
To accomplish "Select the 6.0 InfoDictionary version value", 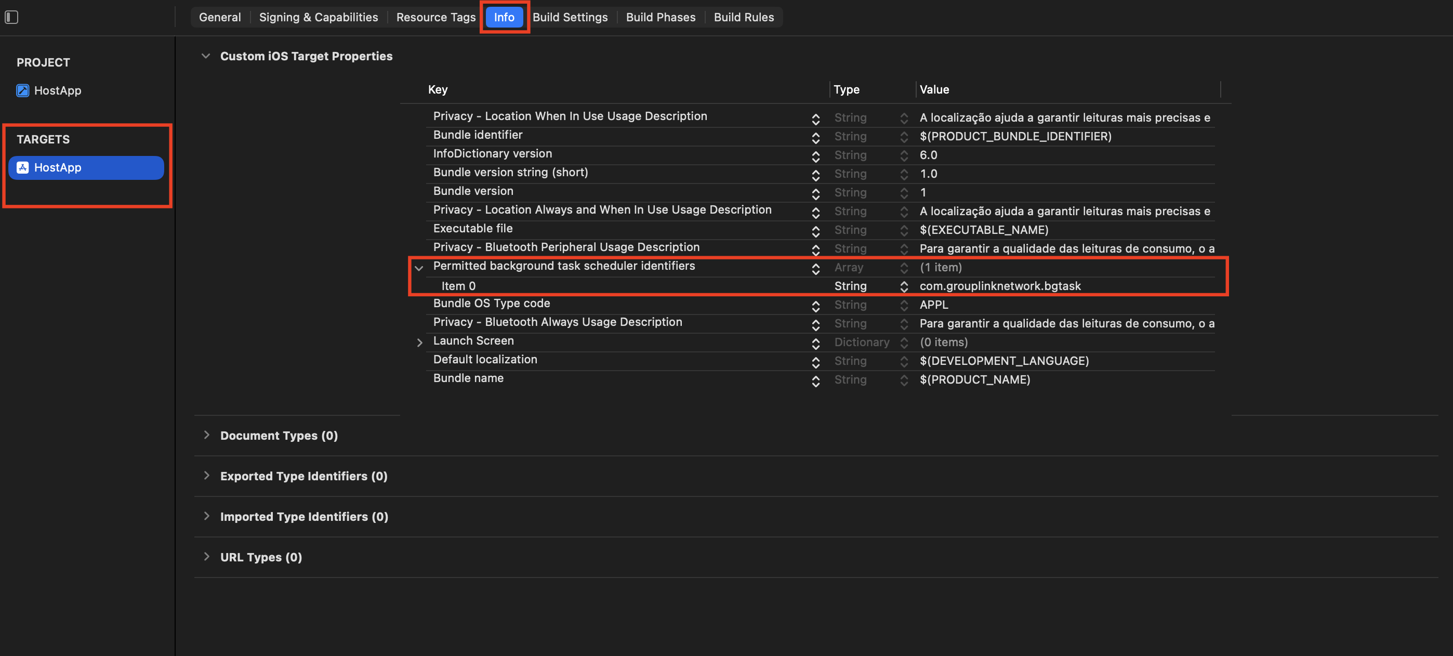I will [x=929, y=155].
